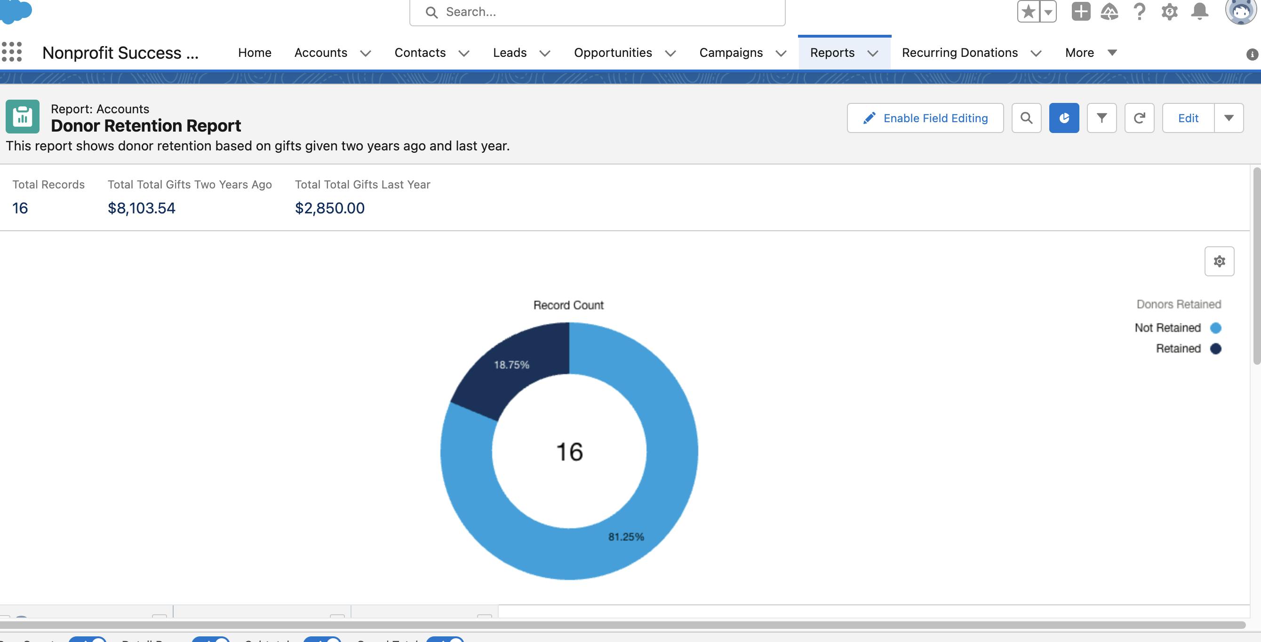Open the Opportunities tab
Screen dimensions: 1261x642
click(x=613, y=52)
